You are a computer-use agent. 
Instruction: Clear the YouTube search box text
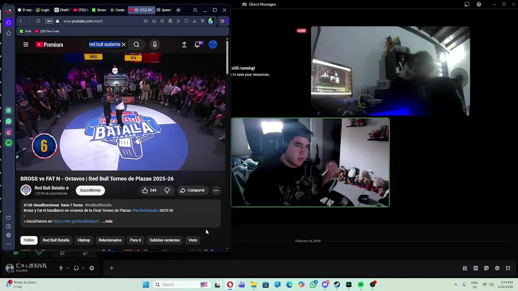coord(123,44)
